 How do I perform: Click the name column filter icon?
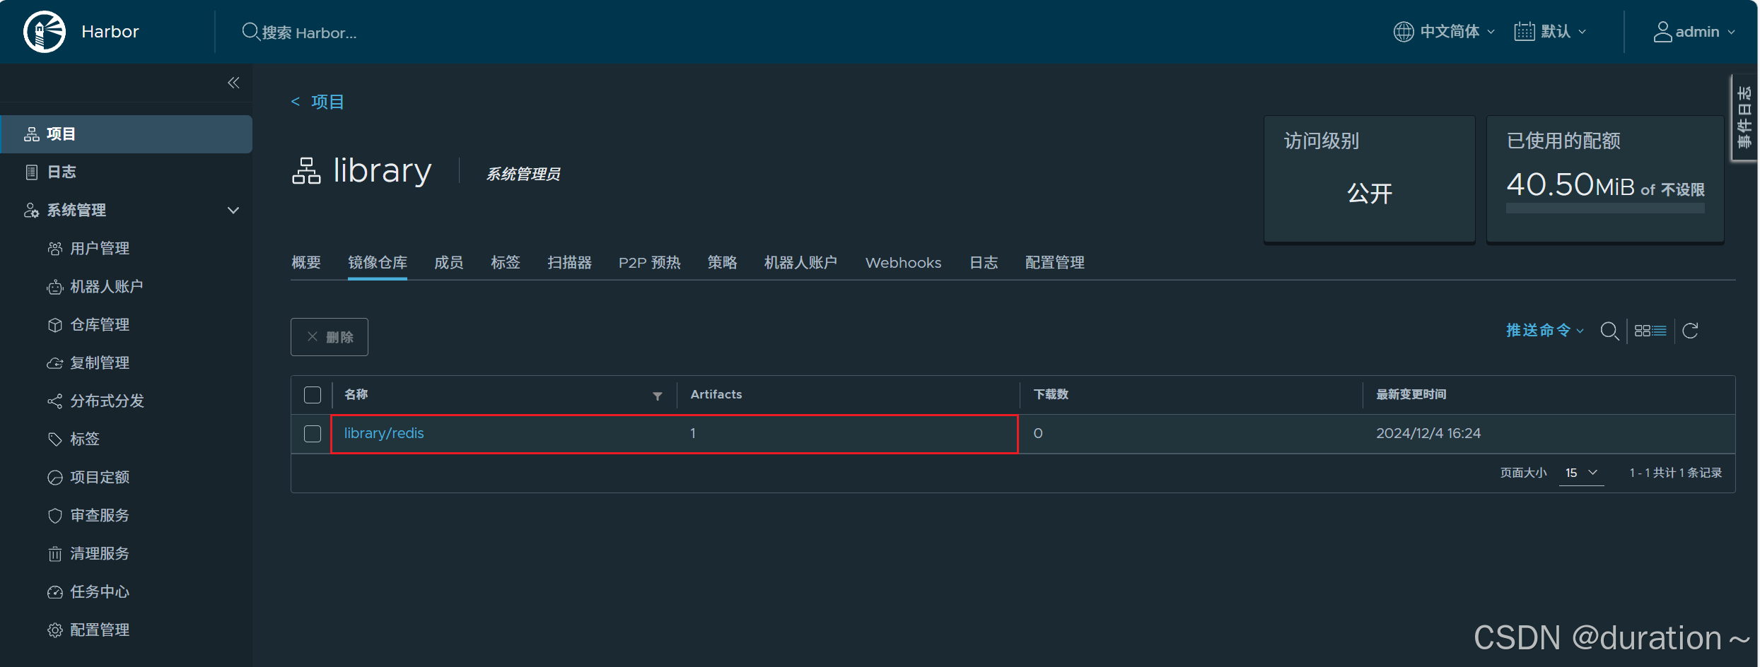(x=657, y=396)
